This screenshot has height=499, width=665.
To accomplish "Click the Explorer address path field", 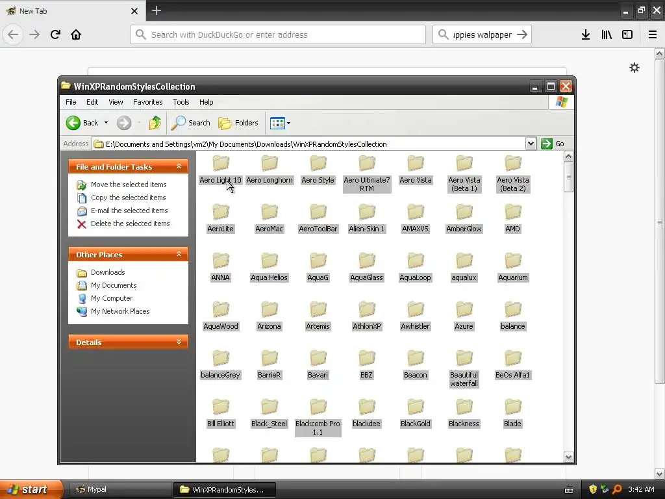I will (x=308, y=144).
